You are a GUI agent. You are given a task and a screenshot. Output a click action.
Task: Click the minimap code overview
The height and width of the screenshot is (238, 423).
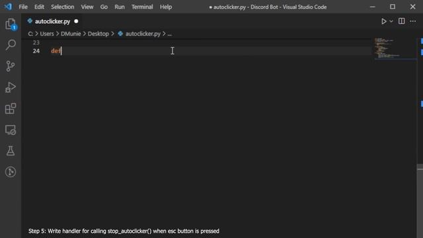(395, 48)
